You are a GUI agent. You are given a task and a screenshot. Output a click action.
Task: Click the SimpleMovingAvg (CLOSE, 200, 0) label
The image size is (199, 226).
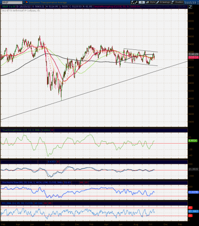point(160,7)
